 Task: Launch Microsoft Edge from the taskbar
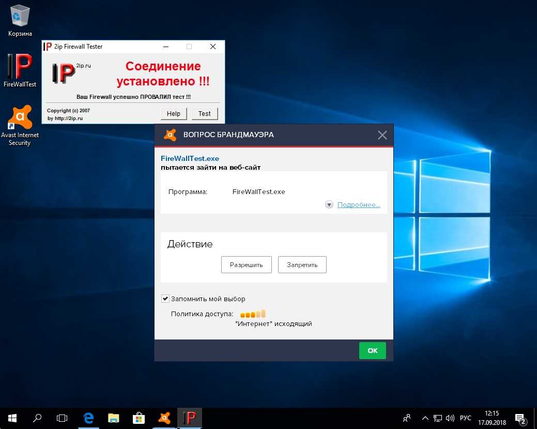pos(89,418)
